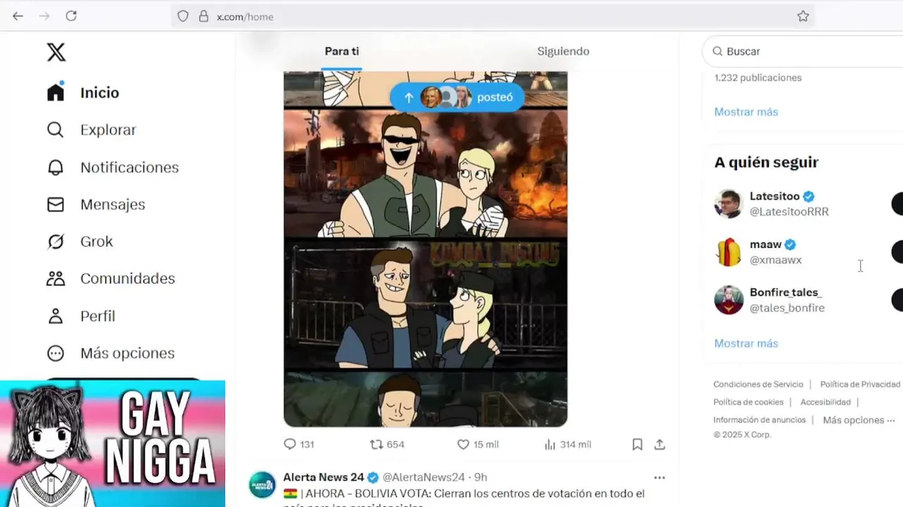Follow Latesitoo with the follow button

[x=897, y=204]
